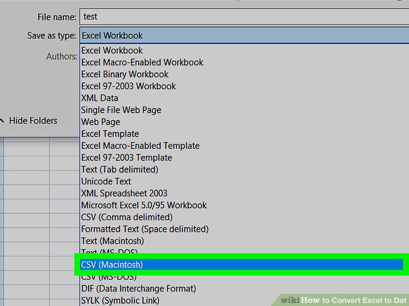Viewport: 409px width, 306px height.
Task: Collapse folders with Hide Folders button
Action: click(29, 120)
